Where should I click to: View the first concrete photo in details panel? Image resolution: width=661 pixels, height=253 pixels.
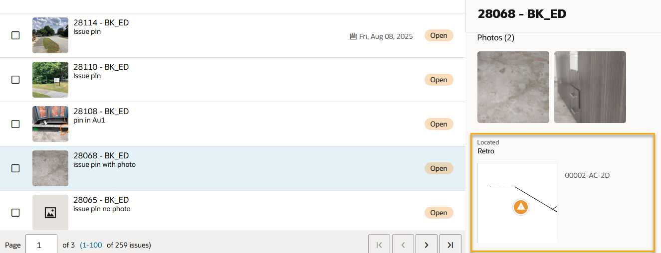(x=513, y=87)
